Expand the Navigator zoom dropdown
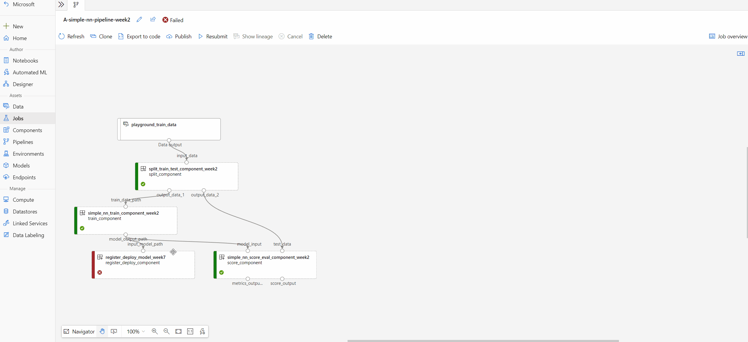The width and height of the screenshot is (748, 342). [144, 331]
